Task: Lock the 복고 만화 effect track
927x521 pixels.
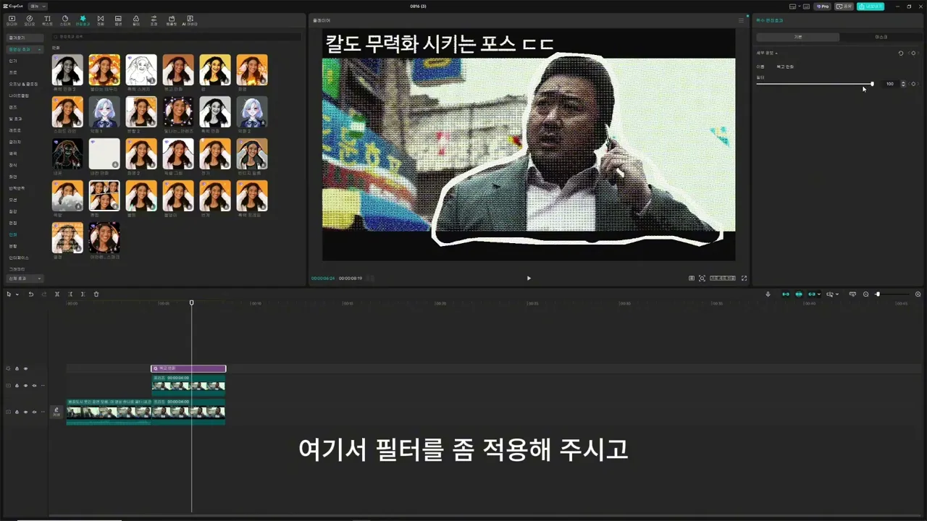Action: pyautogui.click(x=17, y=369)
